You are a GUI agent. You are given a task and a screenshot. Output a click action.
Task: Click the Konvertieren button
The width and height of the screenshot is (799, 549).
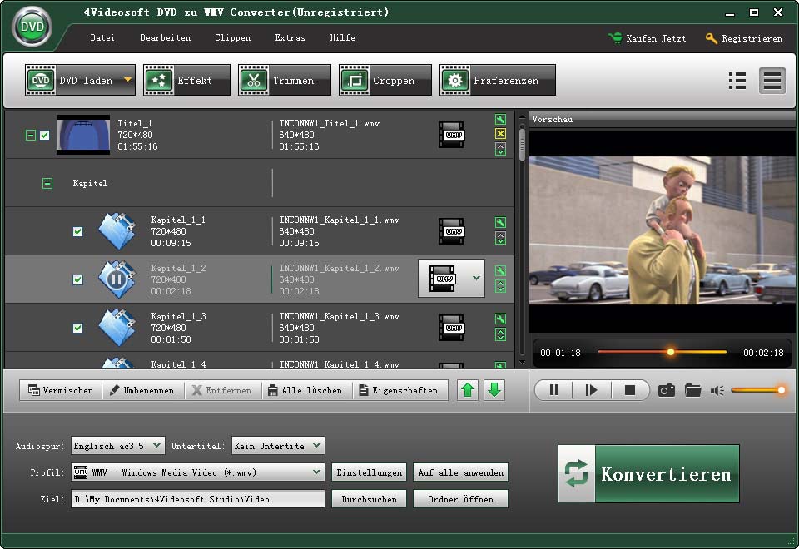648,474
